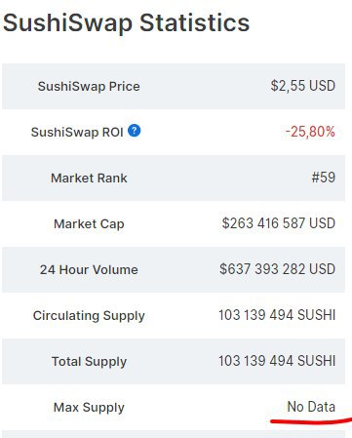Click the Circulating Supply SUSHI amount
Screen dimensions: 352x438
click(x=277, y=315)
